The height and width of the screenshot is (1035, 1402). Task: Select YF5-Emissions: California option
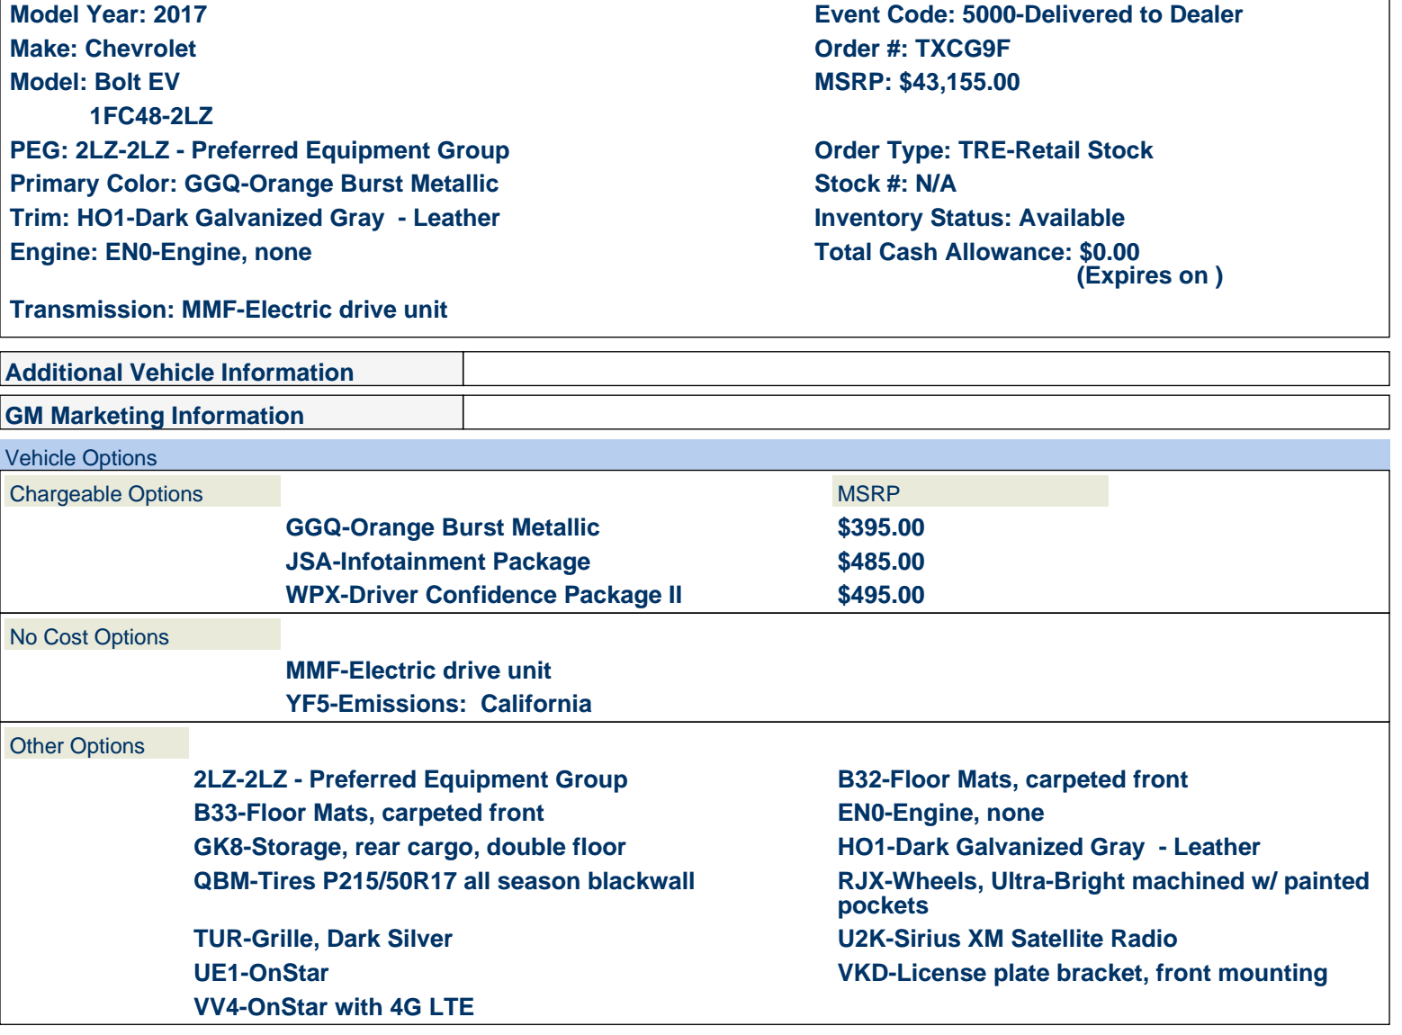coord(438,704)
